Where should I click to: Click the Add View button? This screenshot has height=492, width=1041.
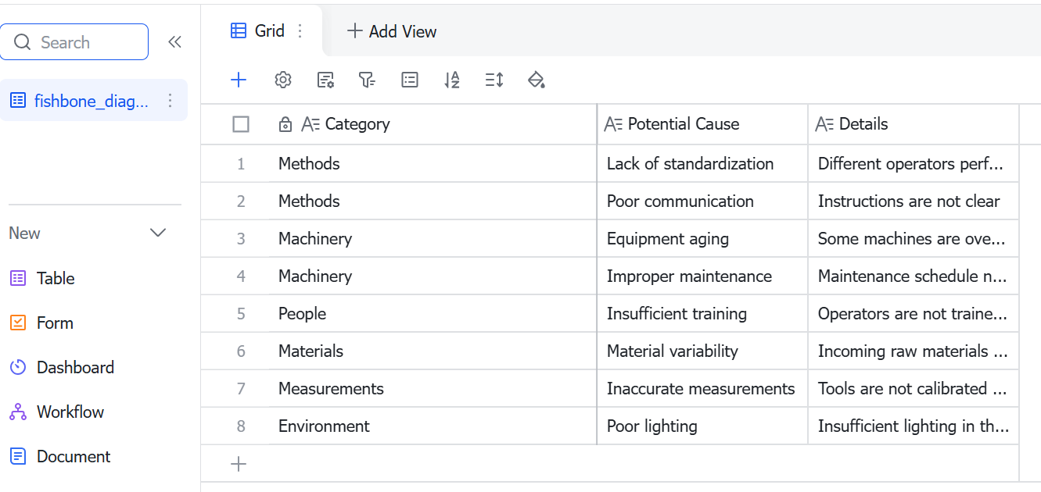point(392,31)
